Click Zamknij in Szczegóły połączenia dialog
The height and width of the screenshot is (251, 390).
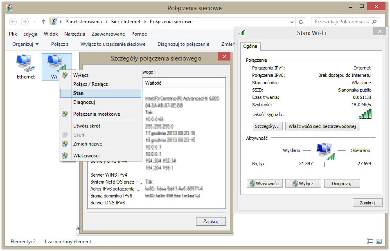[x=211, y=221]
